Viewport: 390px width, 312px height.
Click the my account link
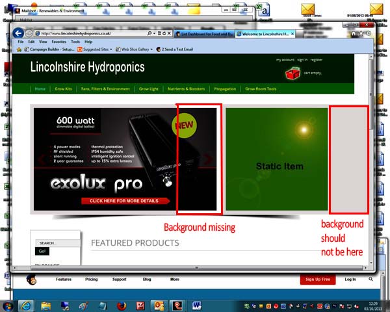[285, 60]
